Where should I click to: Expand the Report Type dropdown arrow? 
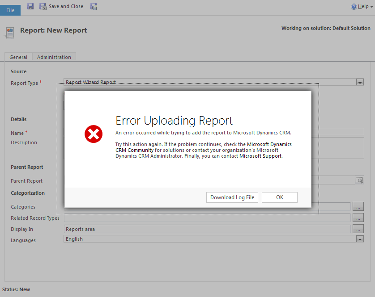(360, 82)
